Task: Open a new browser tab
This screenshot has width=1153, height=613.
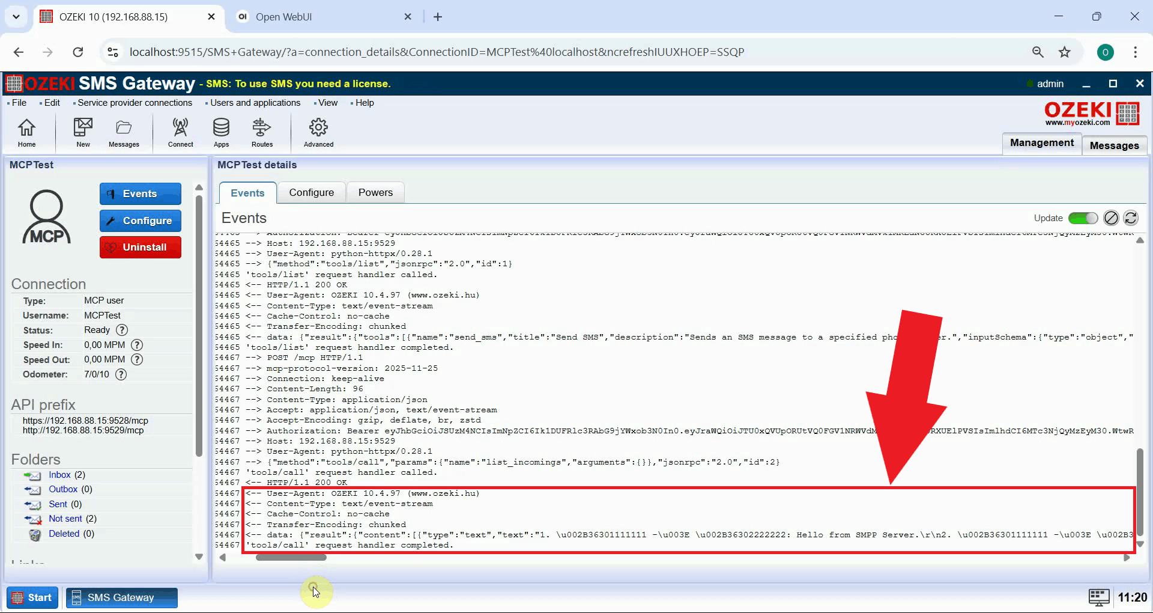Action: coord(438,17)
